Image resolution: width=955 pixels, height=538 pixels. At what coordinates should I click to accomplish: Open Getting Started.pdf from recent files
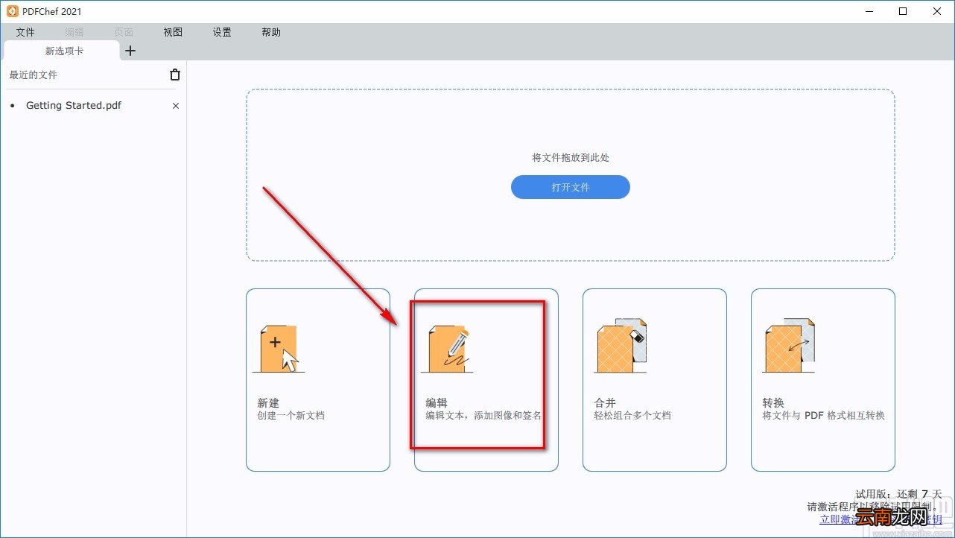pyautogui.click(x=74, y=106)
